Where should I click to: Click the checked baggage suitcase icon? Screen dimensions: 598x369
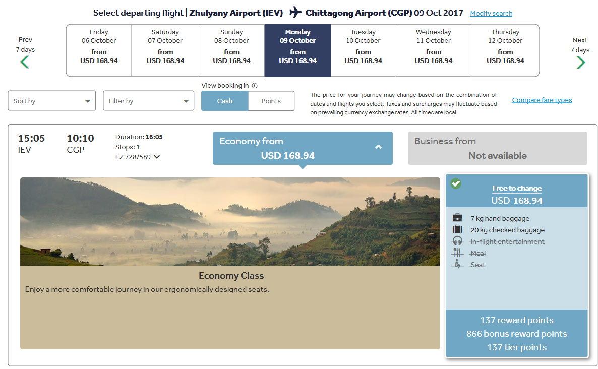click(457, 229)
